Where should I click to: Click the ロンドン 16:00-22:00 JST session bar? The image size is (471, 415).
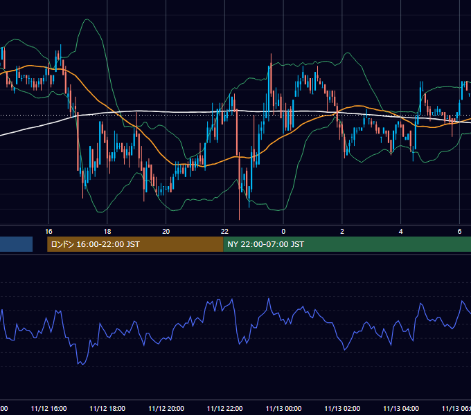point(135,244)
